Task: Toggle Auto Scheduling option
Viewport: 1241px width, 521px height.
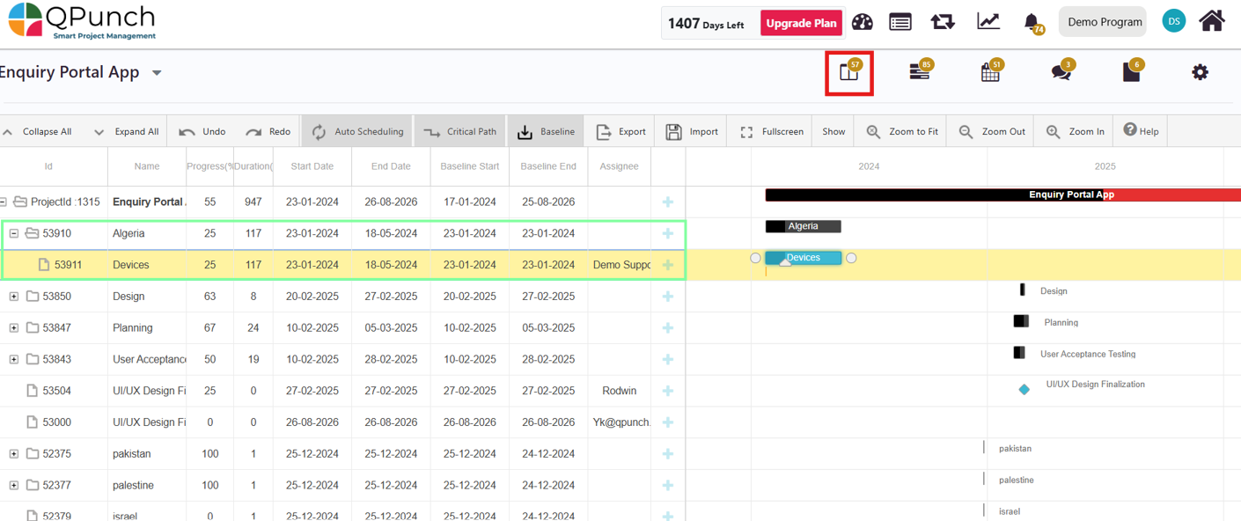Action: coord(357,132)
